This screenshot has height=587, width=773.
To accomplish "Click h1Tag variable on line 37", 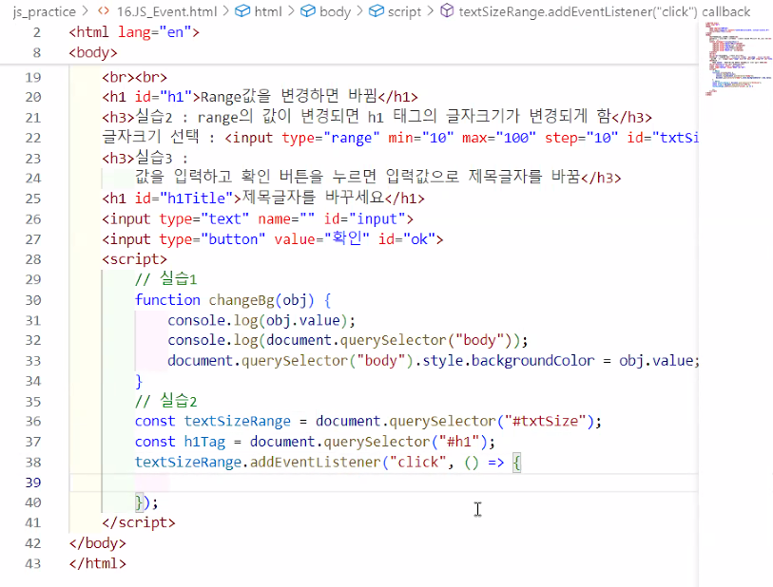I will pos(204,442).
